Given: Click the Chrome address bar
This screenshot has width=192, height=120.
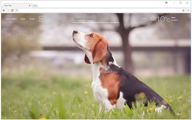Looking at the screenshot, I should [100, 10].
